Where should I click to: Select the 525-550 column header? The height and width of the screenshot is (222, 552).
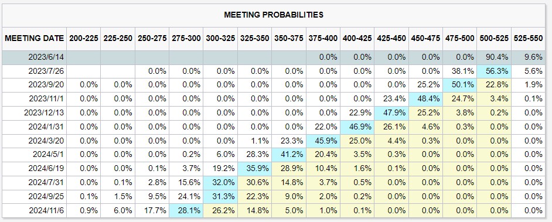527,38
